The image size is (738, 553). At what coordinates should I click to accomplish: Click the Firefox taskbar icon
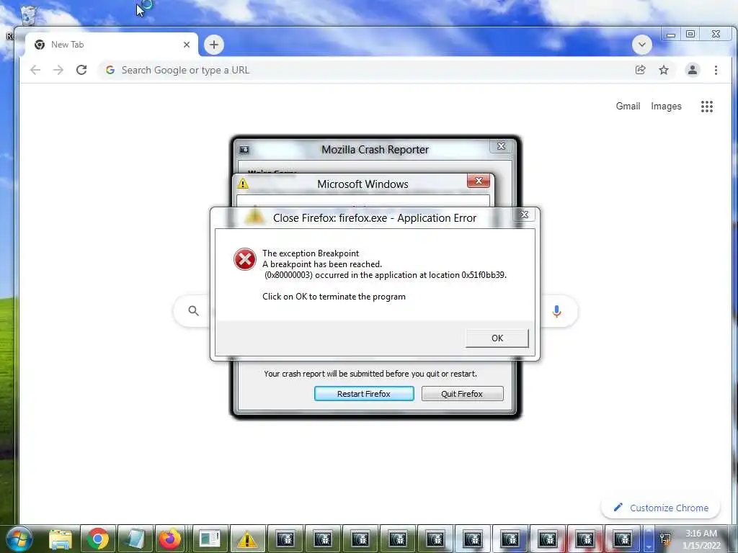point(170,539)
